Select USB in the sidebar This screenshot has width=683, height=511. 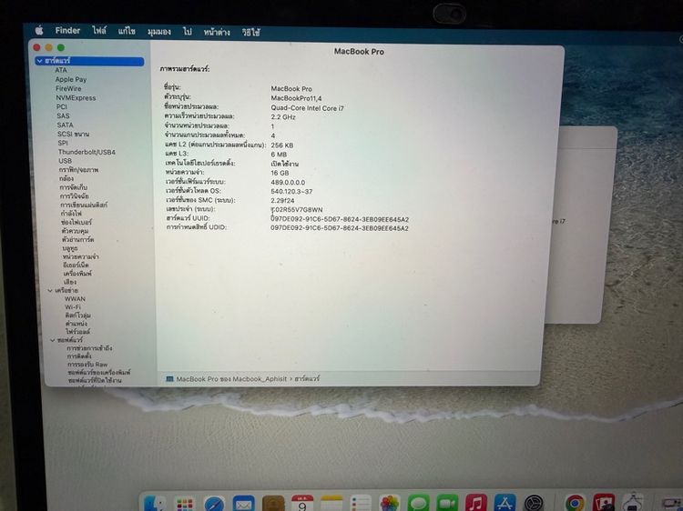66,160
